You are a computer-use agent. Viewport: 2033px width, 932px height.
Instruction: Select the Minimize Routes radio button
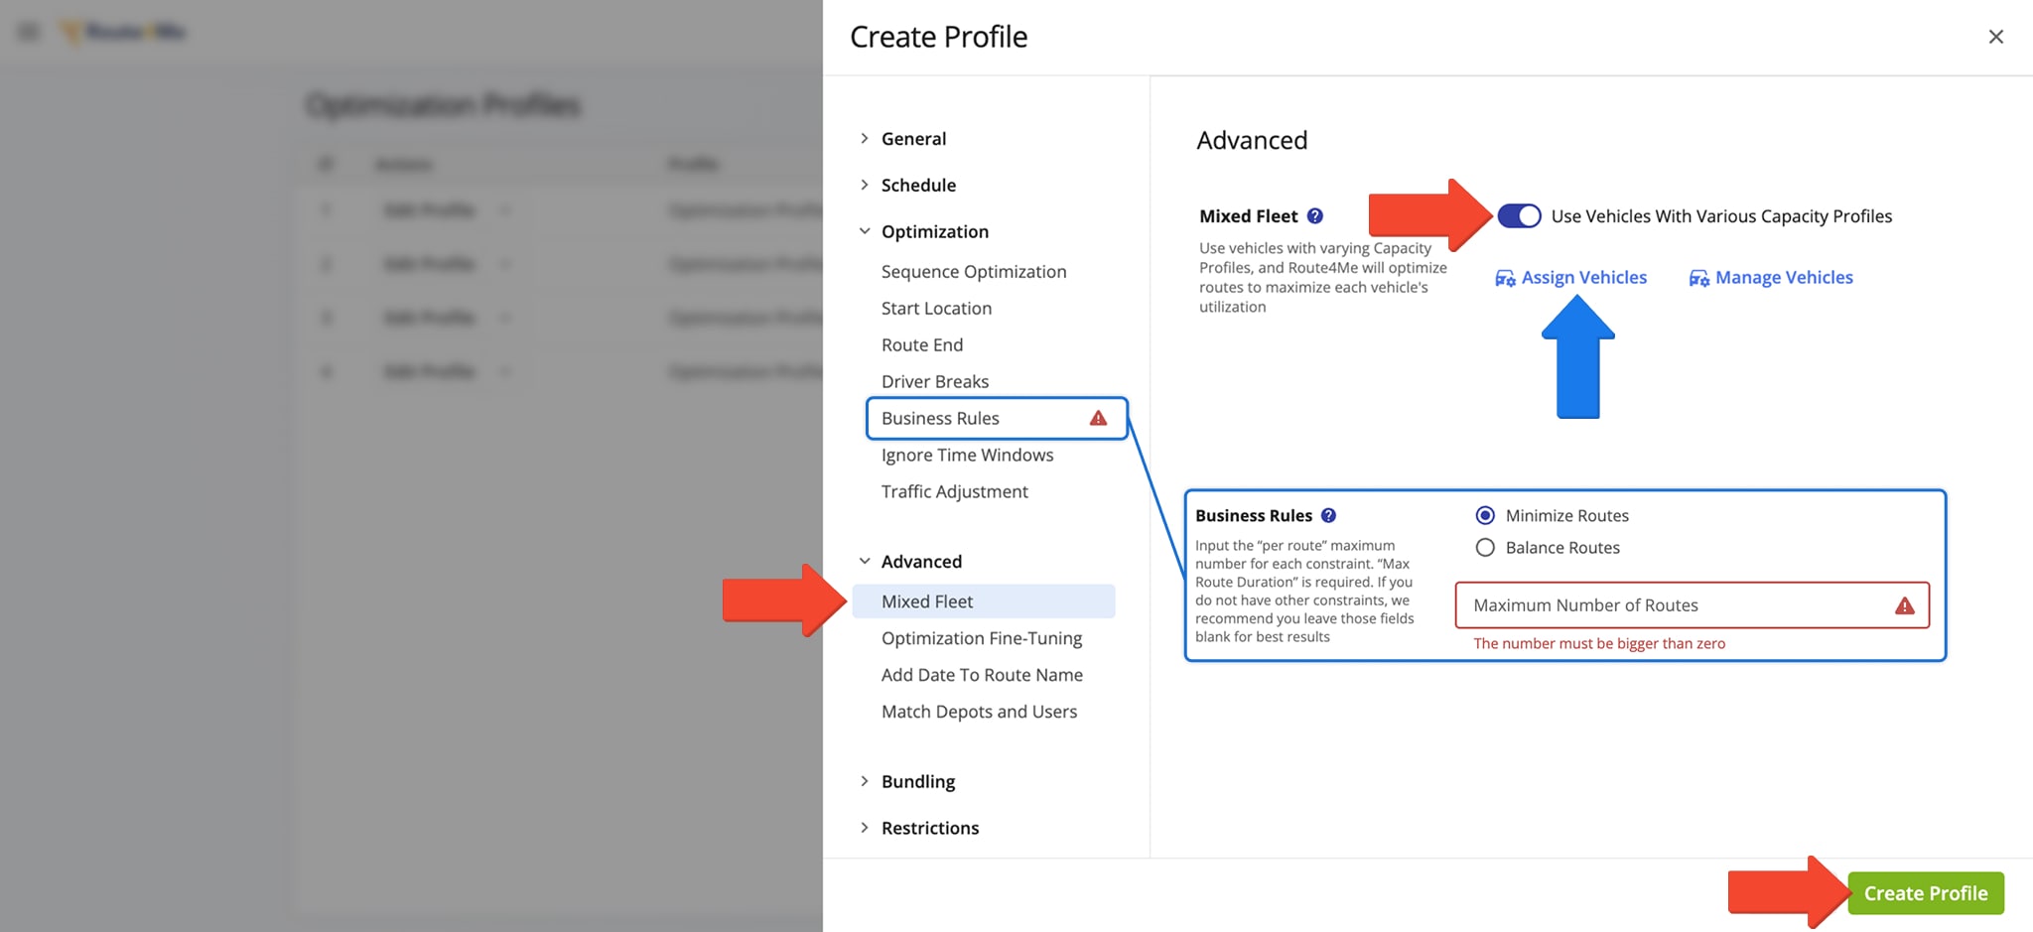pos(1485,515)
